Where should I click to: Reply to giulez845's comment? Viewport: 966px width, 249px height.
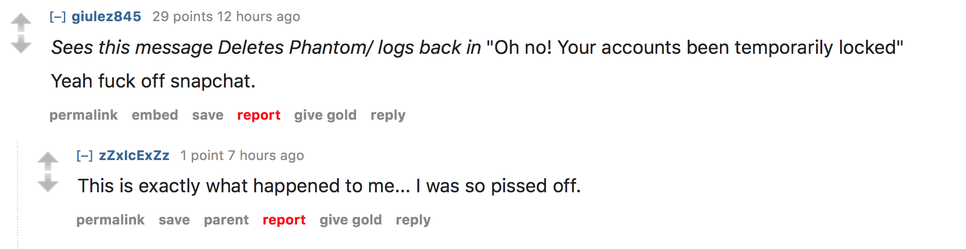(x=388, y=115)
